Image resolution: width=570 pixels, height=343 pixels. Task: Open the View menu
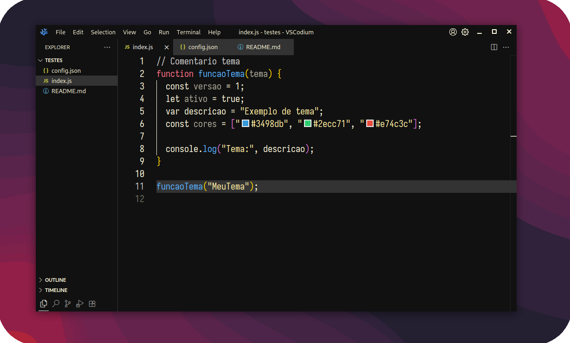coord(130,32)
